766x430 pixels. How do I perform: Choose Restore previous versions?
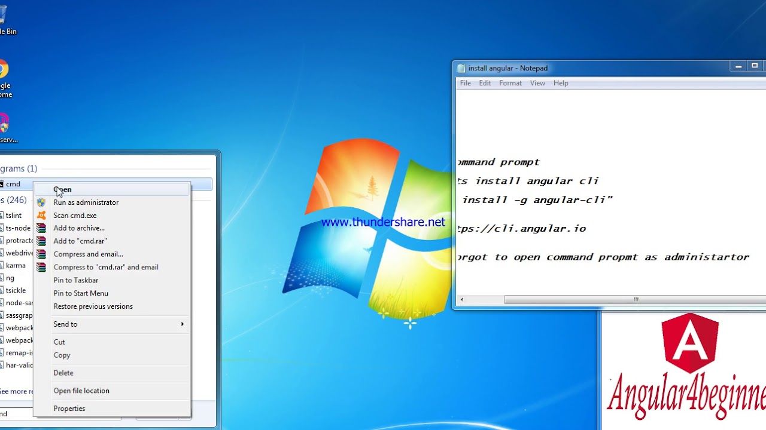click(x=112, y=306)
